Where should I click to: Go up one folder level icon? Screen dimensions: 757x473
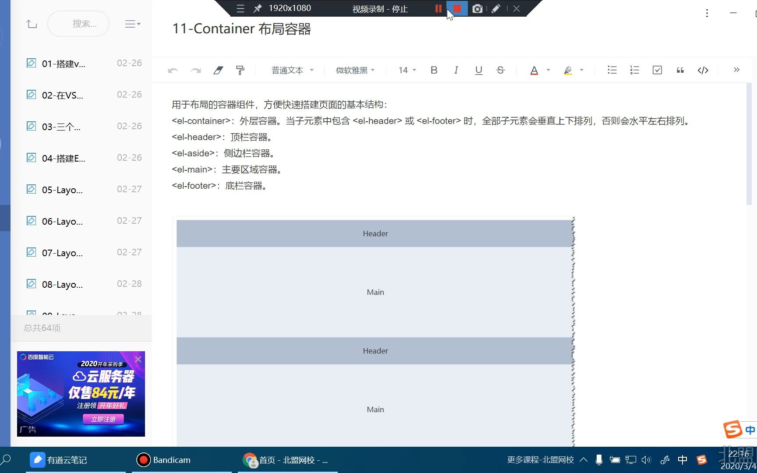[x=32, y=24]
